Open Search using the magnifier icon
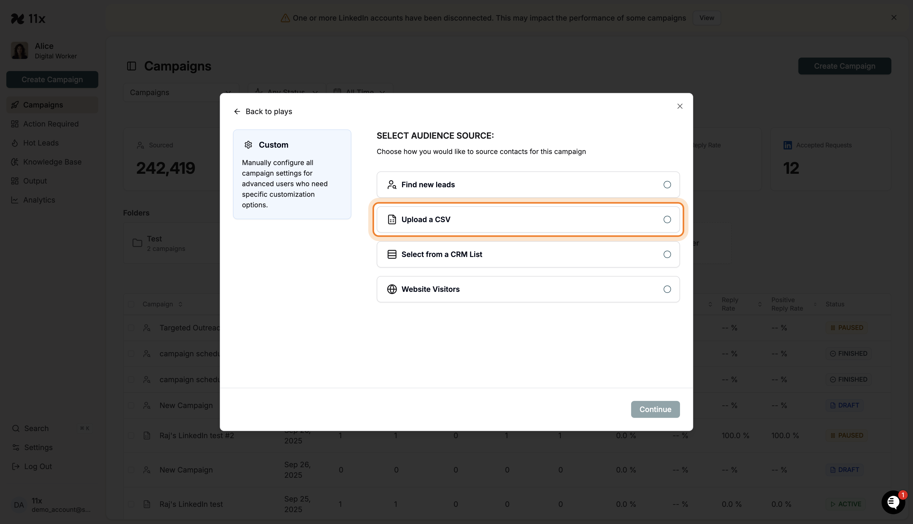The width and height of the screenshot is (913, 524). point(16,428)
